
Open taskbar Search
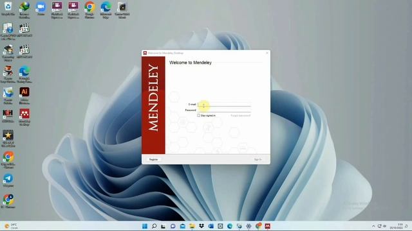click(154, 226)
